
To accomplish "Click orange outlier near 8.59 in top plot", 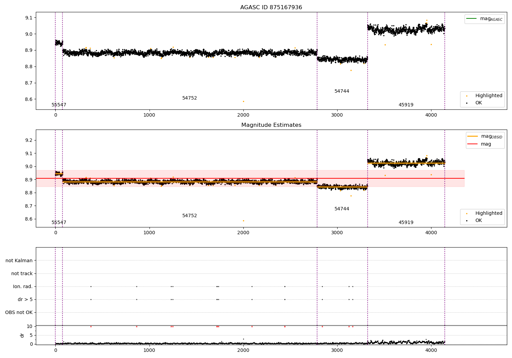I will [x=243, y=101].
